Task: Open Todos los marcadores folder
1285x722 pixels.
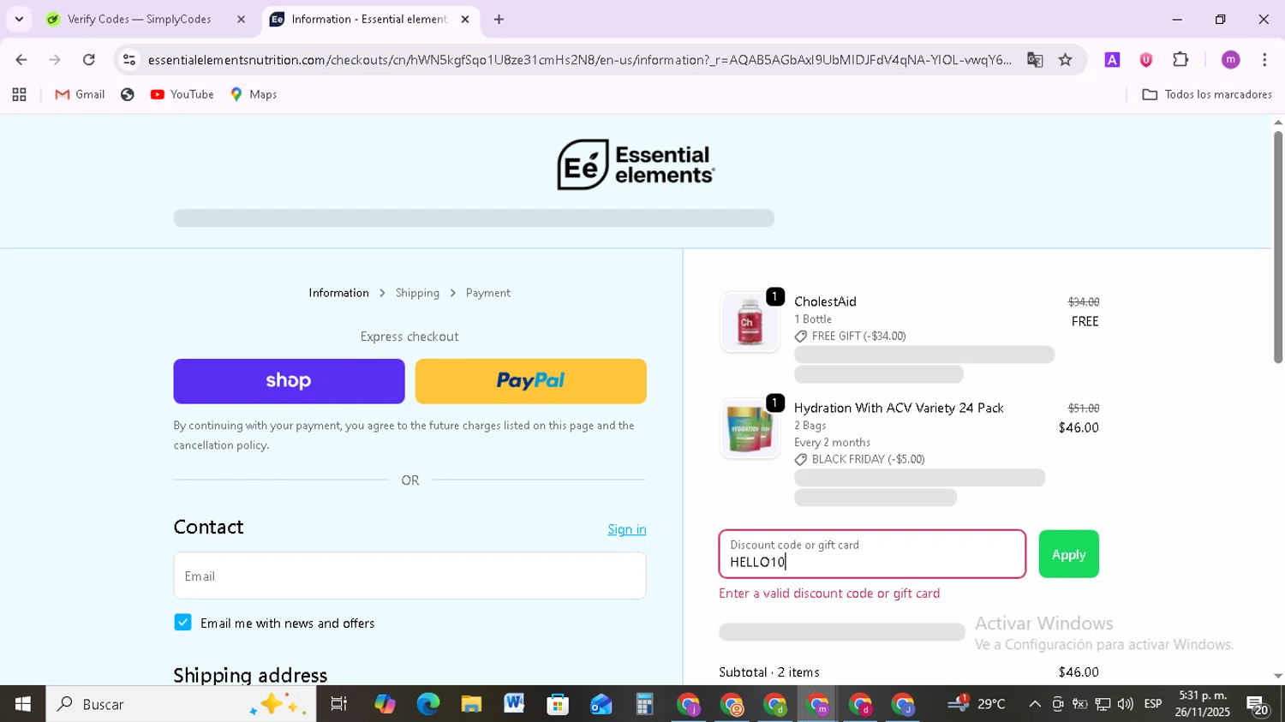Action: click(1207, 94)
